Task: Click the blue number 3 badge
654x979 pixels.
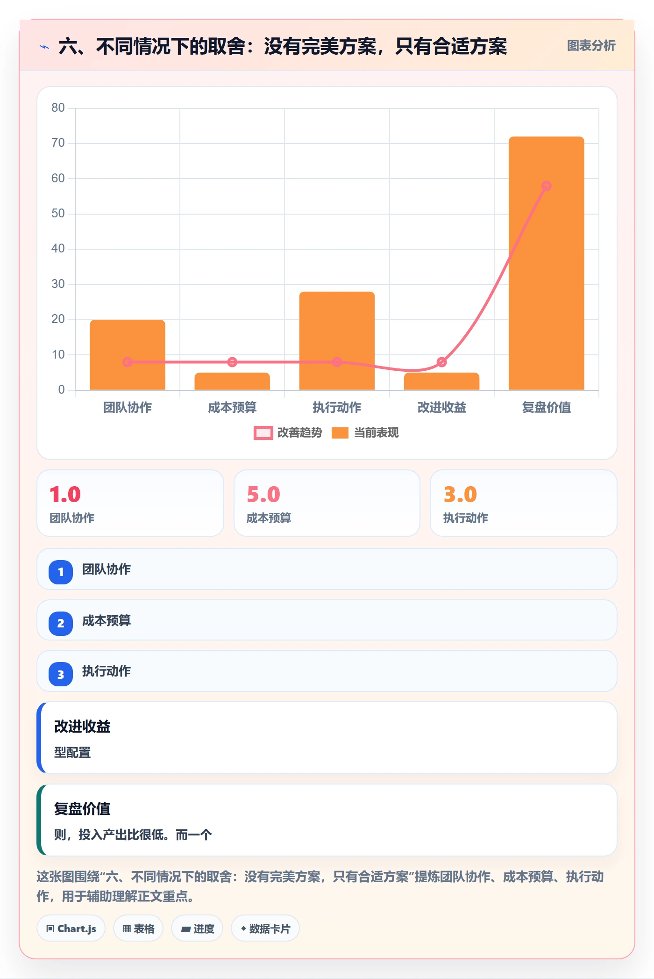Action: pos(61,674)
